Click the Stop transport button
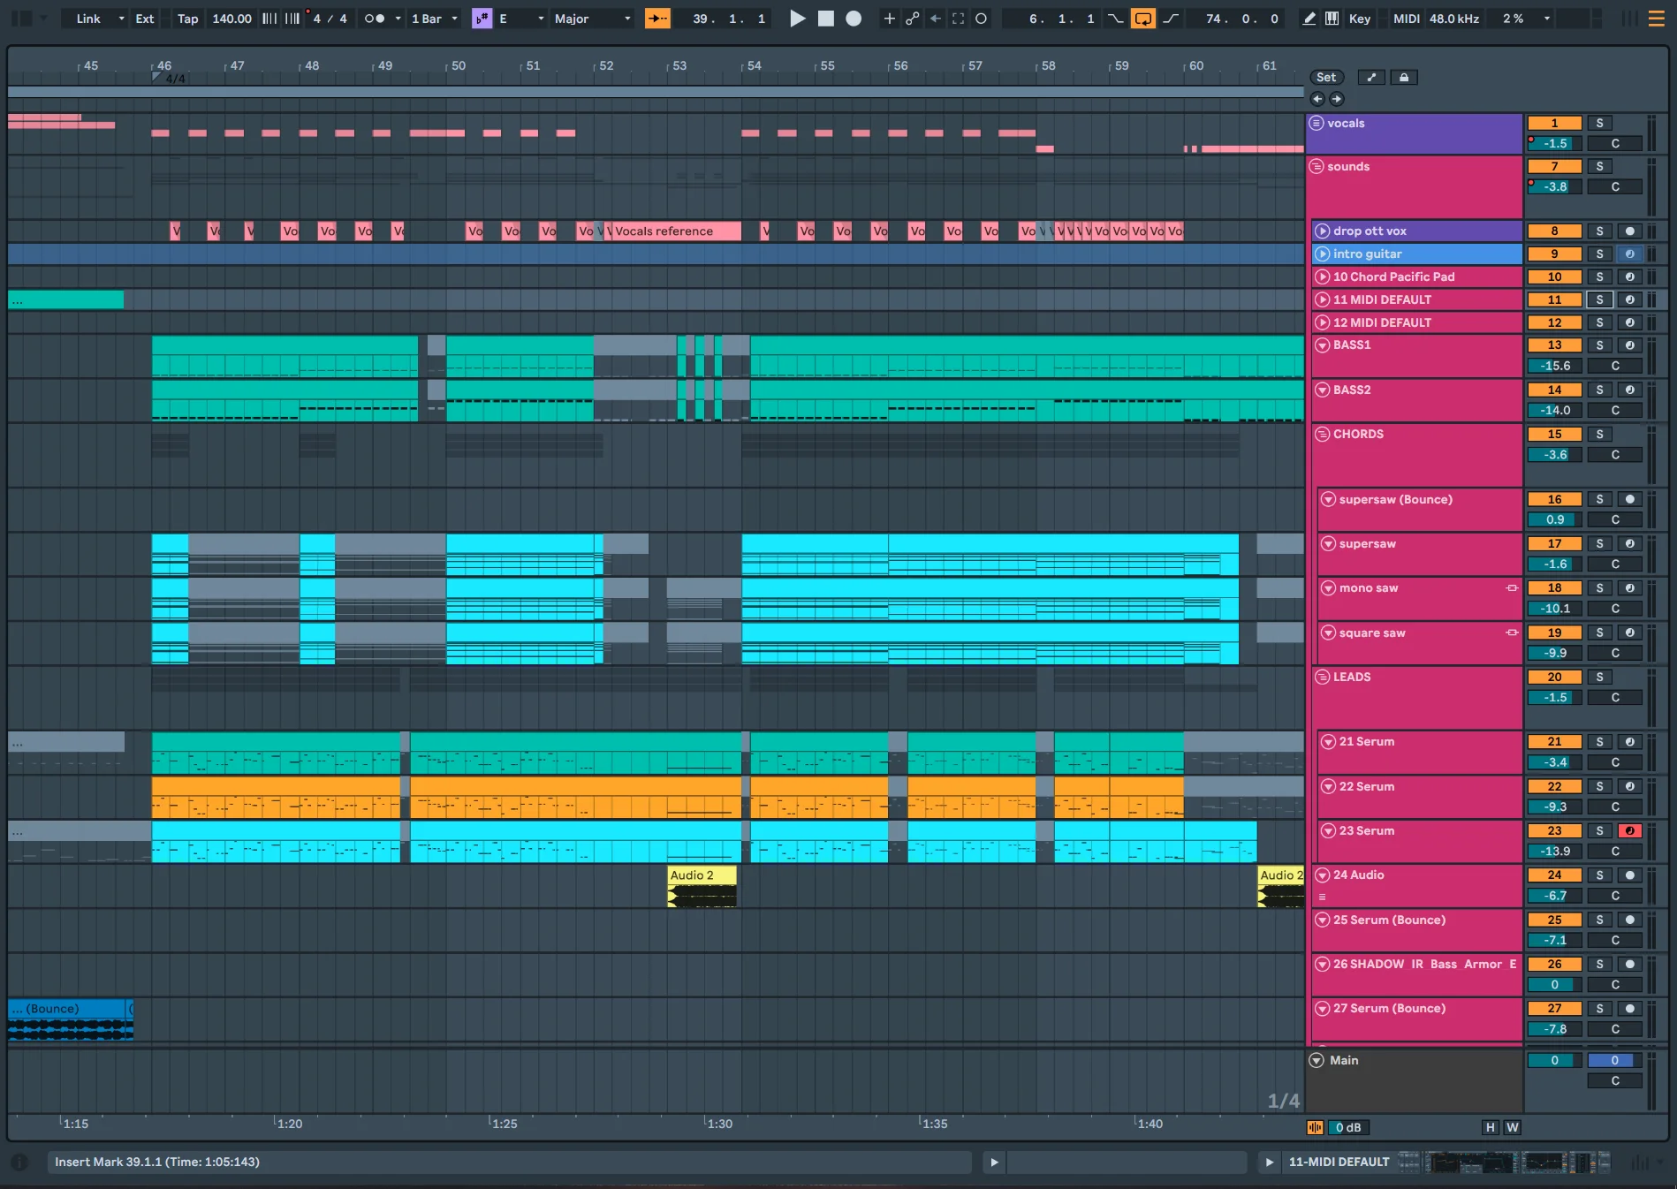The height and width of the screenshot is (1189, 1677). click(825, 19)
